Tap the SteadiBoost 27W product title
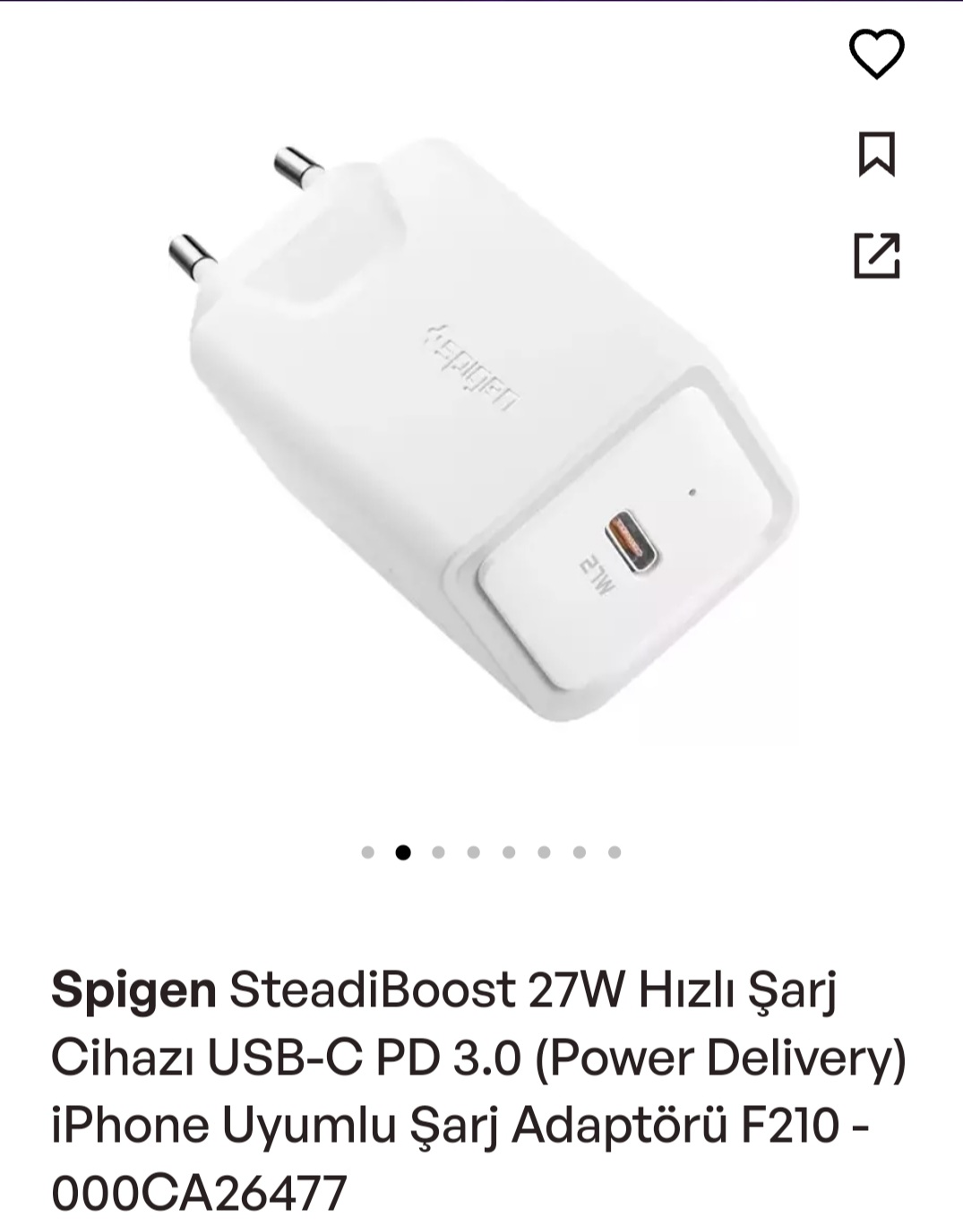This screenshot has width=963, height=1226. (479, 1092)
